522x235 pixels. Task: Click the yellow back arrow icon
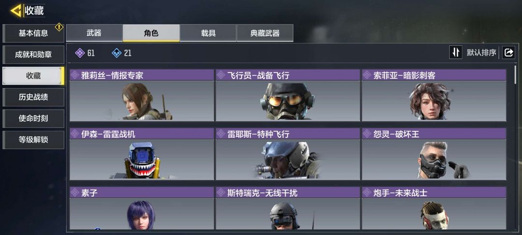[x=15, y=10]
